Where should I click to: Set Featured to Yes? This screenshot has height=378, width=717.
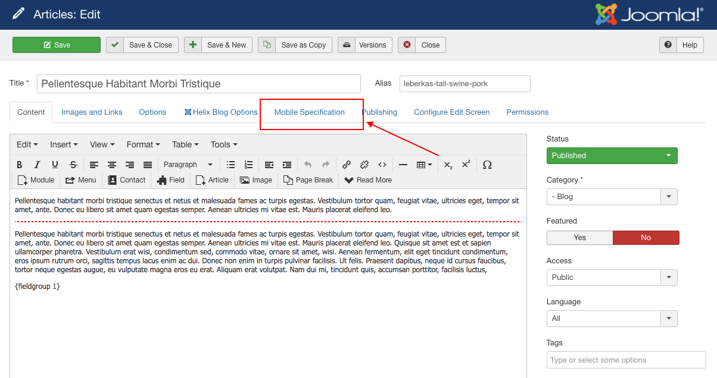click(x=579, y=237)
